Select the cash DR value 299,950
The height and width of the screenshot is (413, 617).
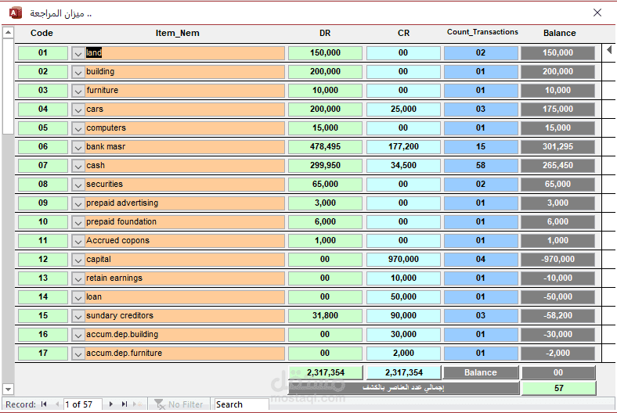(325, 166)
